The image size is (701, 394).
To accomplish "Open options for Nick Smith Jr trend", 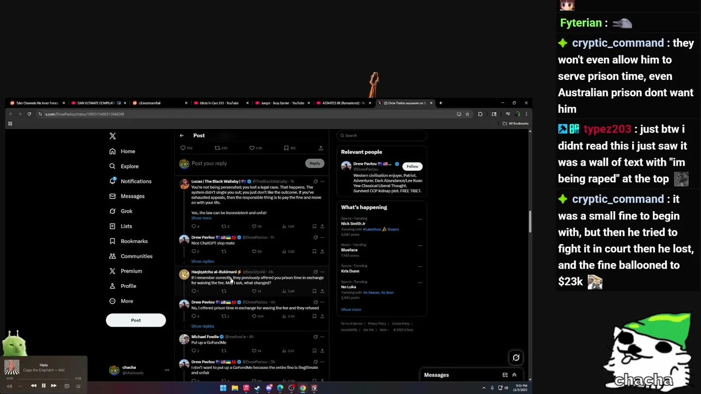I will tap(420, 219).
